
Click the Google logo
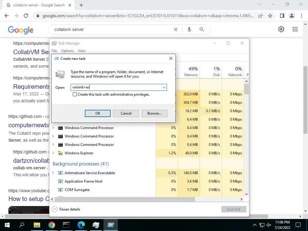[21, 30]
